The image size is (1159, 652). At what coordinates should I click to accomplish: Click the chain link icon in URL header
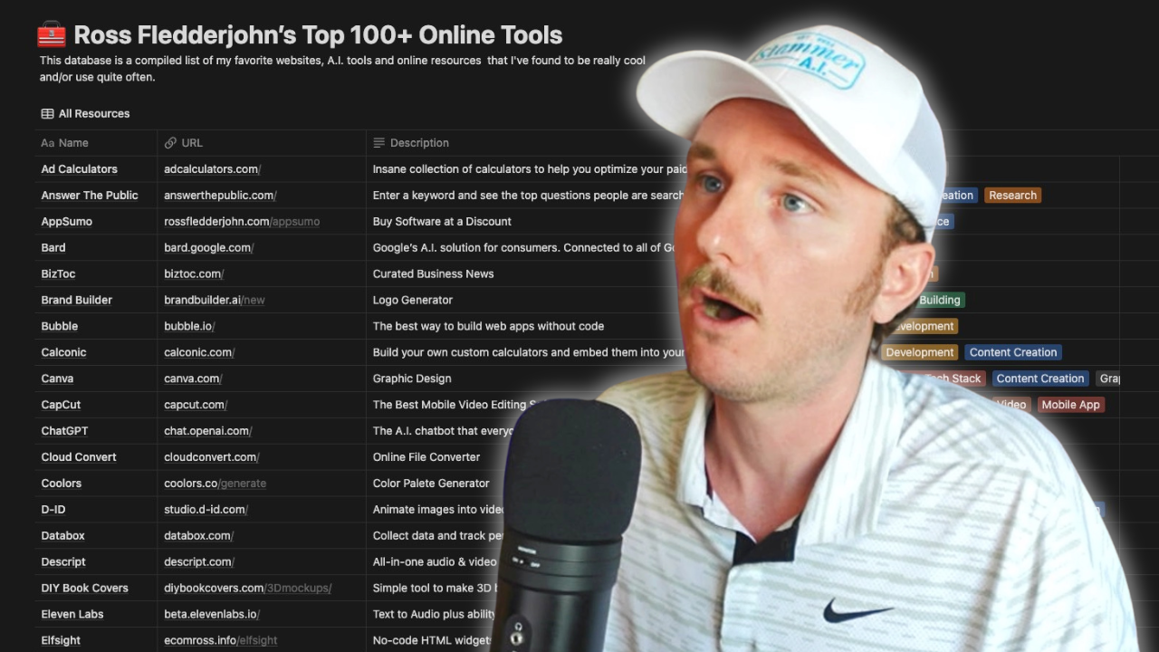[170, 142]
